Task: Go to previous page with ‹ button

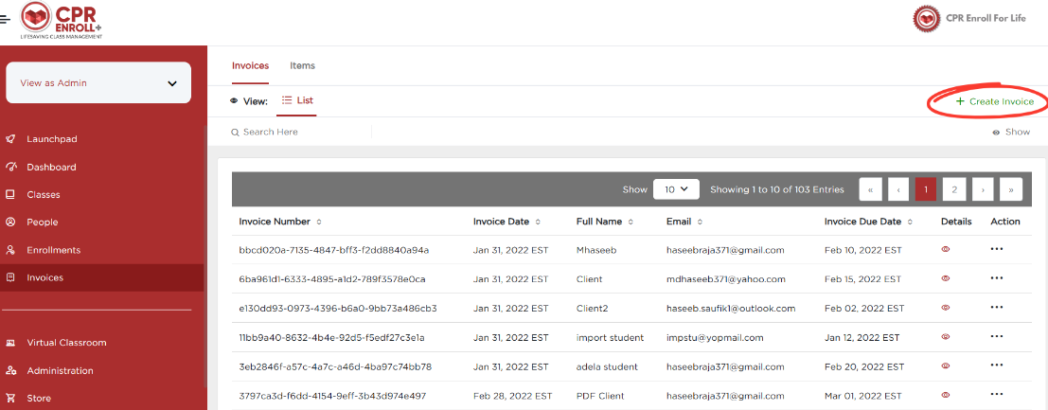Action: 898,189
